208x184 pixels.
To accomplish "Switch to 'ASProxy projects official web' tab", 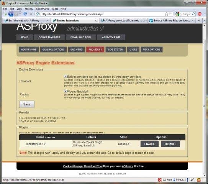I will point(123,21).
